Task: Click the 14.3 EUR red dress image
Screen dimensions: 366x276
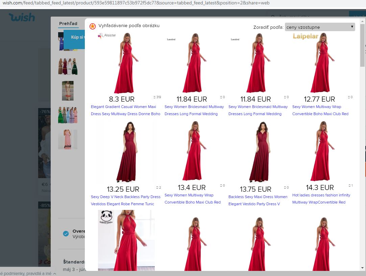Action: [x=320, y=152]
